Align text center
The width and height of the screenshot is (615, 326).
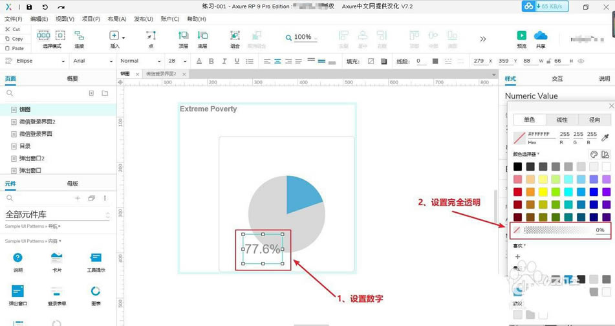[277, 61]
